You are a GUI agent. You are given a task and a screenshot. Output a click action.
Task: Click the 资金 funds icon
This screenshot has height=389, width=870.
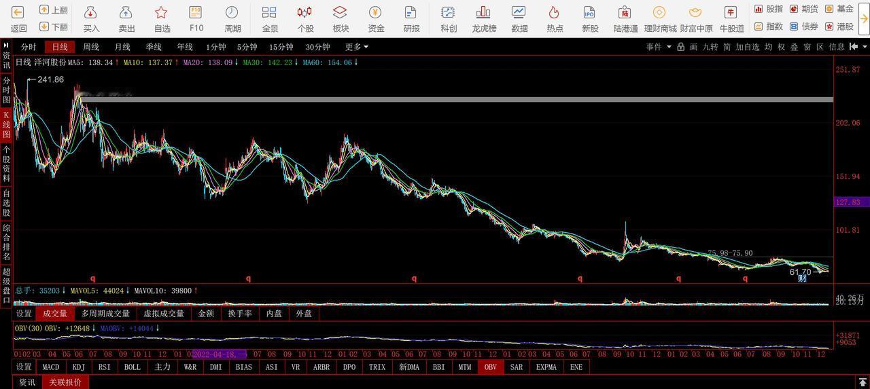tap(376, 12)
